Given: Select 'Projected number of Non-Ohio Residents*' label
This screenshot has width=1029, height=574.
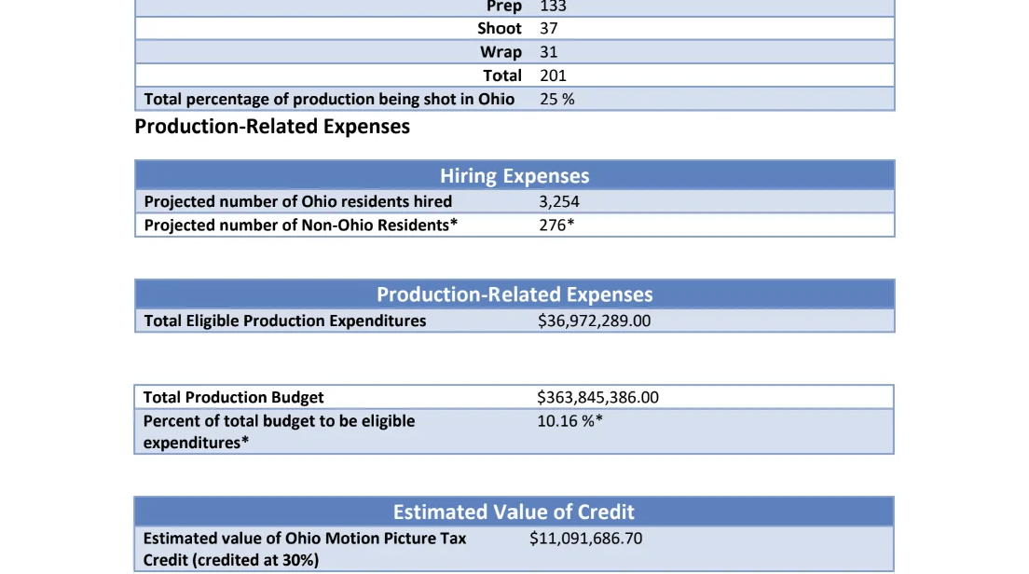Looking at the screenshot, I should pos(300,225).
